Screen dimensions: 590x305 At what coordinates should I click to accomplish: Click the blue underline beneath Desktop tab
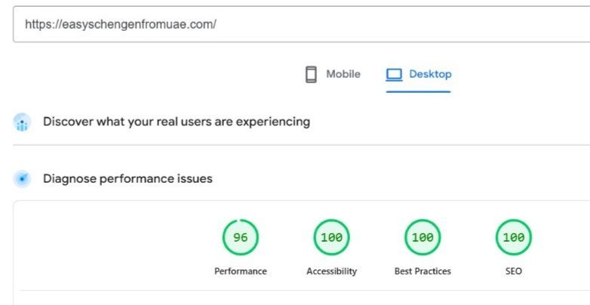pyautogui.click(x=418, y=91)
